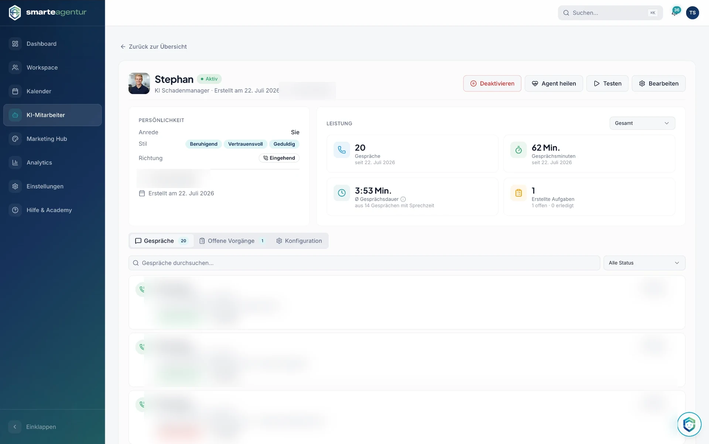Click Stephan's profile photo
Viewport: 709px width, 444px height.
(x=139, y=83)
